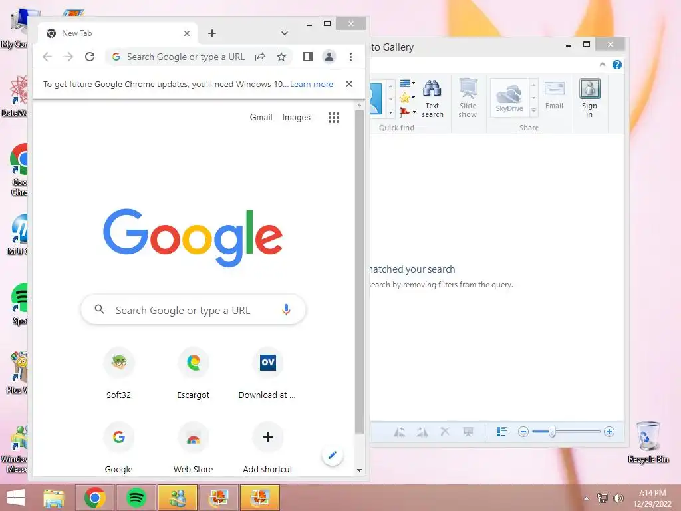Send photos by Email in Photo Gallery
The width and height of the screenshot is (681, 511).
click(x=554, y=96)
